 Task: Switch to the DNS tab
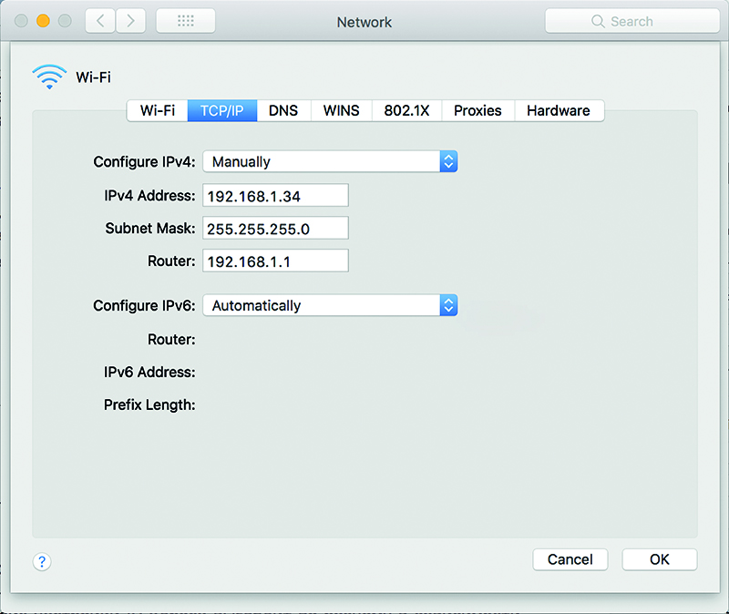(283, 110)
